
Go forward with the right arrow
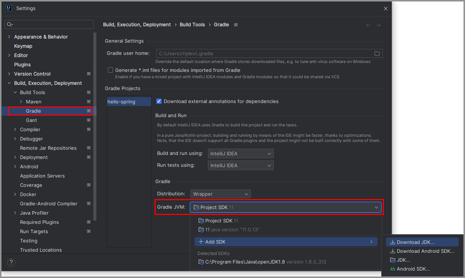(378, 25)
